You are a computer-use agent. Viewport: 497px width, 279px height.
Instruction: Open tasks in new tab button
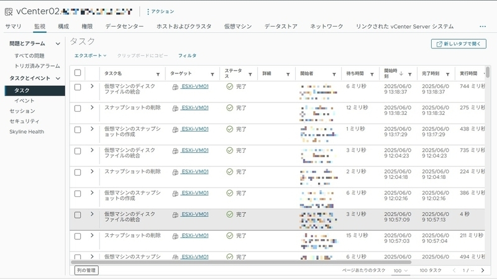pos(458,44)
